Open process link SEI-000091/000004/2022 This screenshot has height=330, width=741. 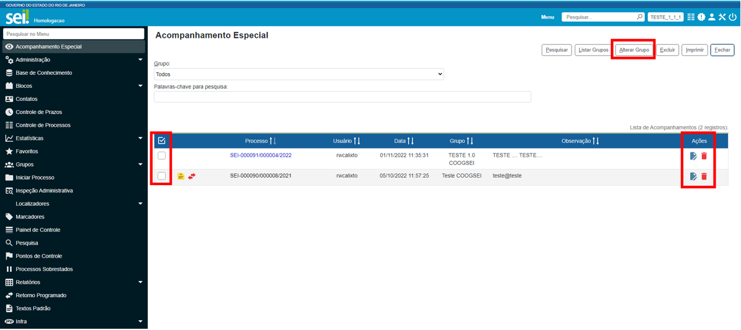pyautogui.click(x=261, y=155)
